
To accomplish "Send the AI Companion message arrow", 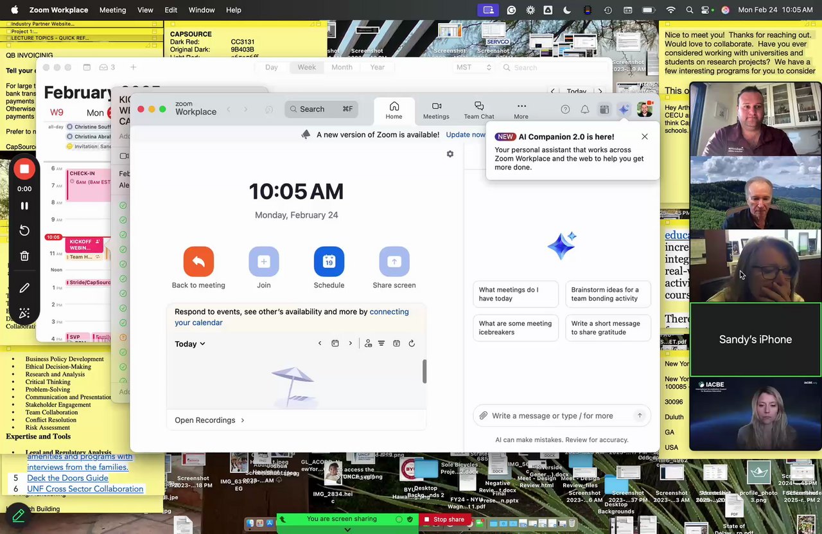I will (x=640, y=416).
